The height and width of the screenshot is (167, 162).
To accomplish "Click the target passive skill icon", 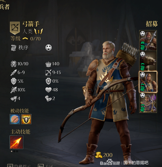I will click(x=15, y=119).
